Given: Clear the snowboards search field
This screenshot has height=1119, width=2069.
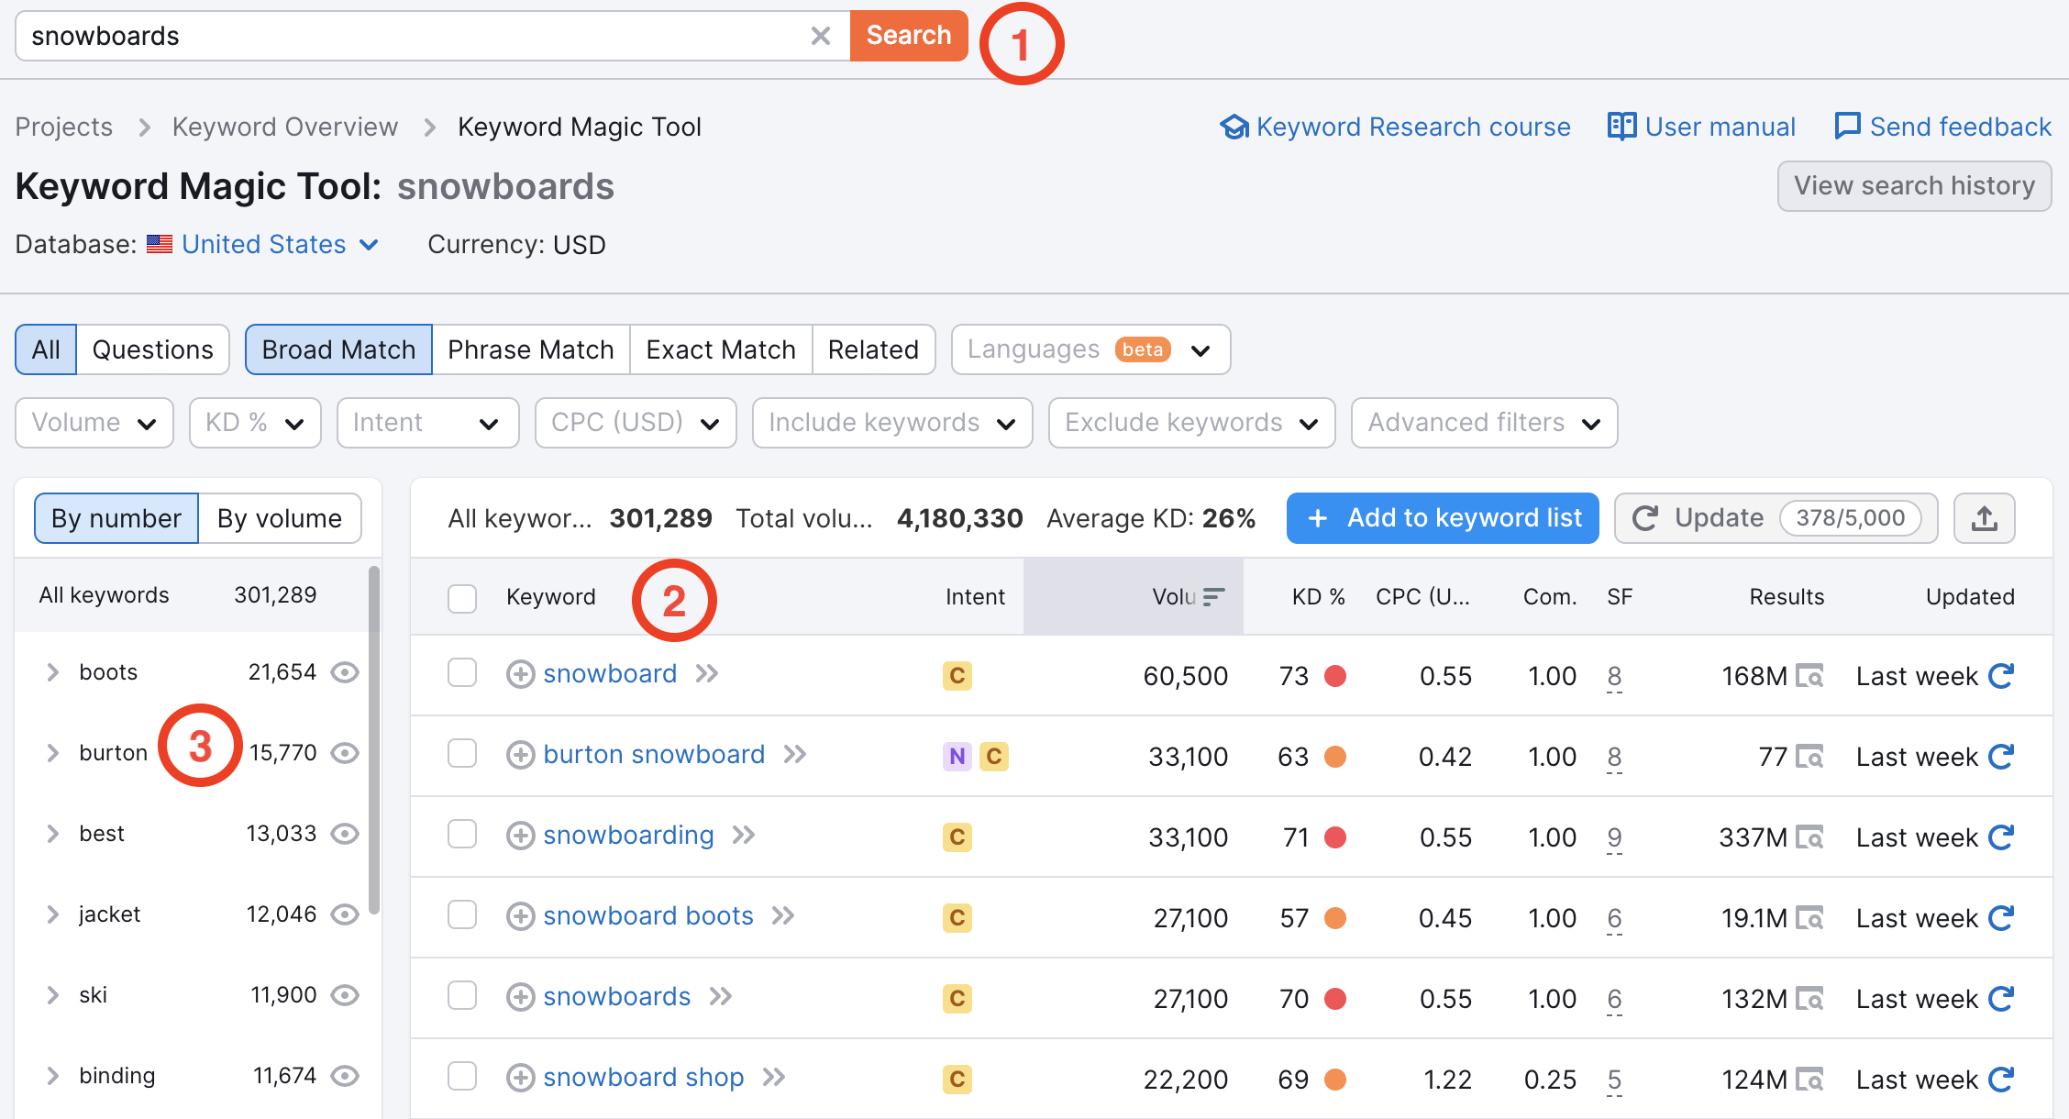Looking at the screenshot, I should tap(820, 36).
